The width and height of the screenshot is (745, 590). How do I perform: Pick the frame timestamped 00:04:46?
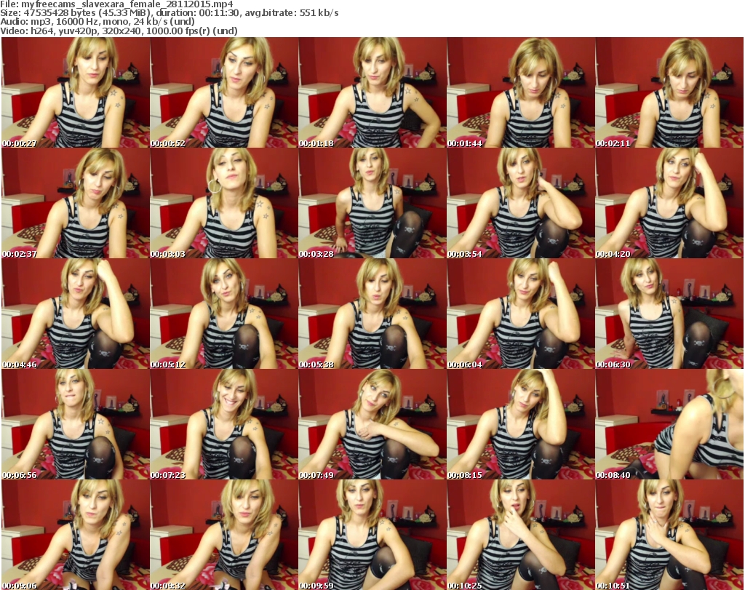coord(76,314)
